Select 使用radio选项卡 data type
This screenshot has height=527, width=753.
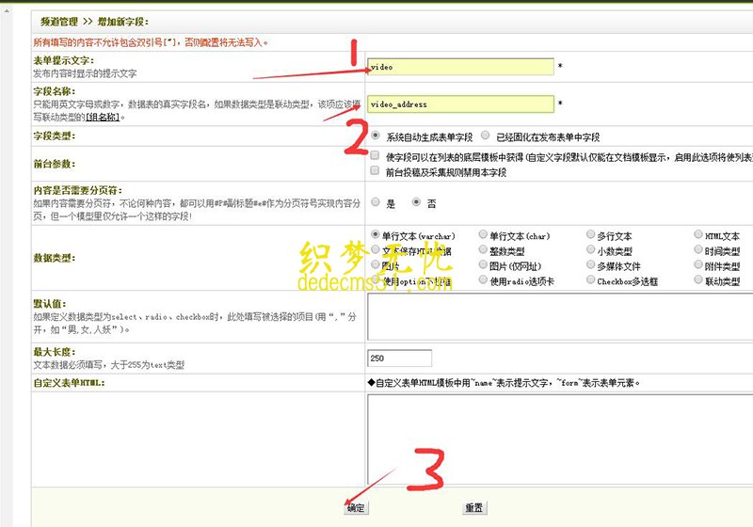pos(482,280)
